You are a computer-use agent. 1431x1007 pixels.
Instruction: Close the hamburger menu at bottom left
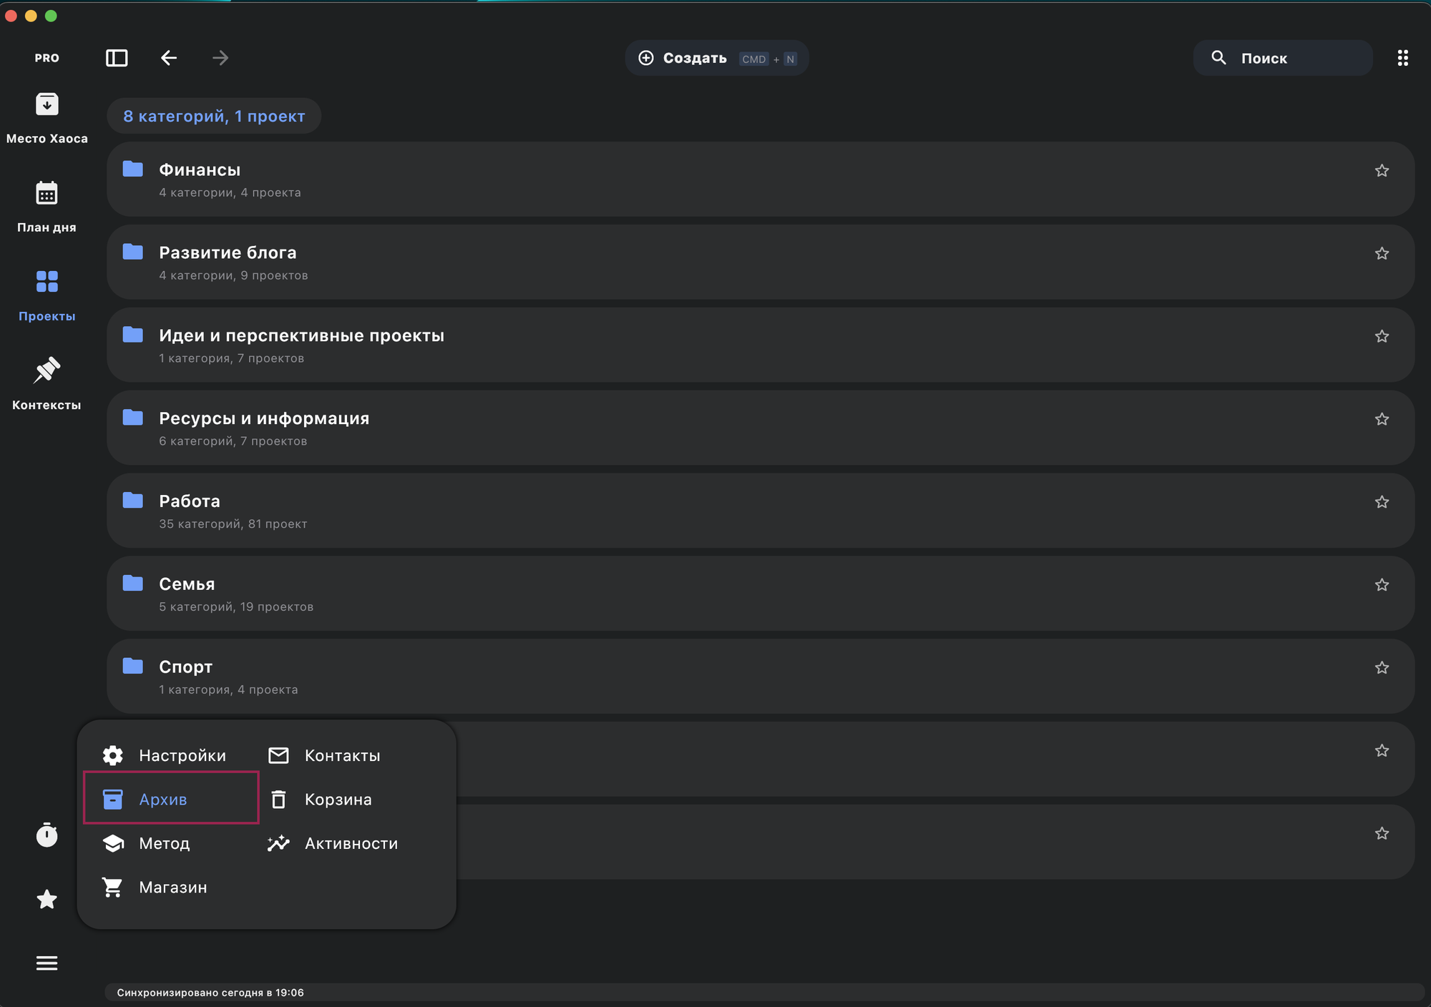tap(47, 963)
